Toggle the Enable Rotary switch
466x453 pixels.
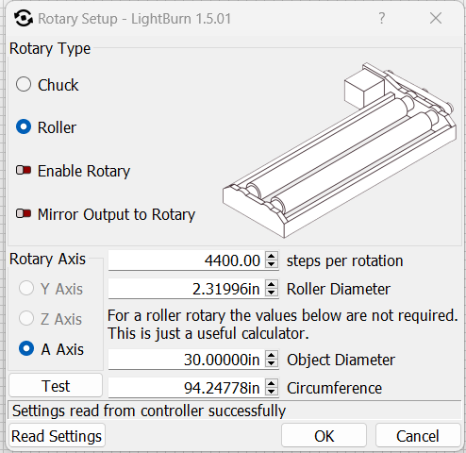pyautogui.click(x=24, y=171)
